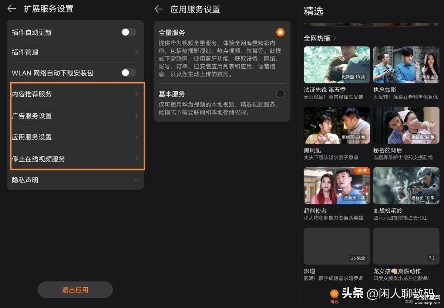
Task: Toggle 插件自动更新 switch
Action: [x=128, y=32]
